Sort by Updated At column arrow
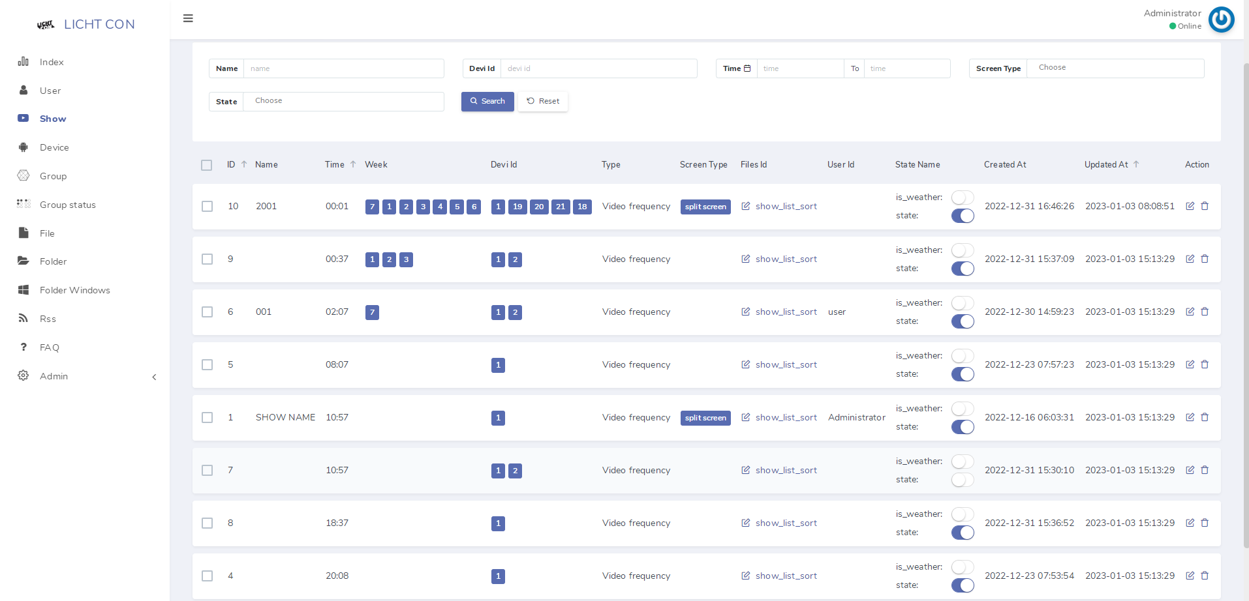 1136,164
